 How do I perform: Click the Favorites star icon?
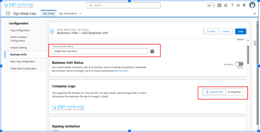pyautogui.click(x=209, y=5)
